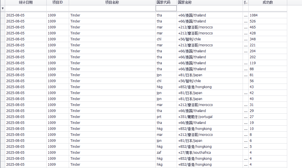Image resolution: width=302 pixels, height=168 pixels.
Task: Click the filter row funnel icon
Action: point(3,8)
